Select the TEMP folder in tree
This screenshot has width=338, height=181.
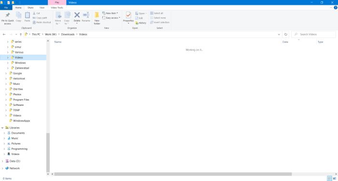point(16,110)
